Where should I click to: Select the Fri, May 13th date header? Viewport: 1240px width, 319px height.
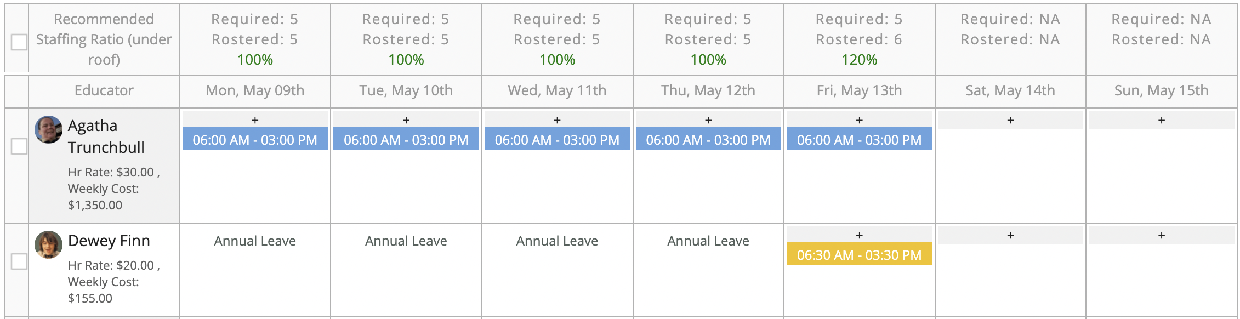[x=859, y=91]
